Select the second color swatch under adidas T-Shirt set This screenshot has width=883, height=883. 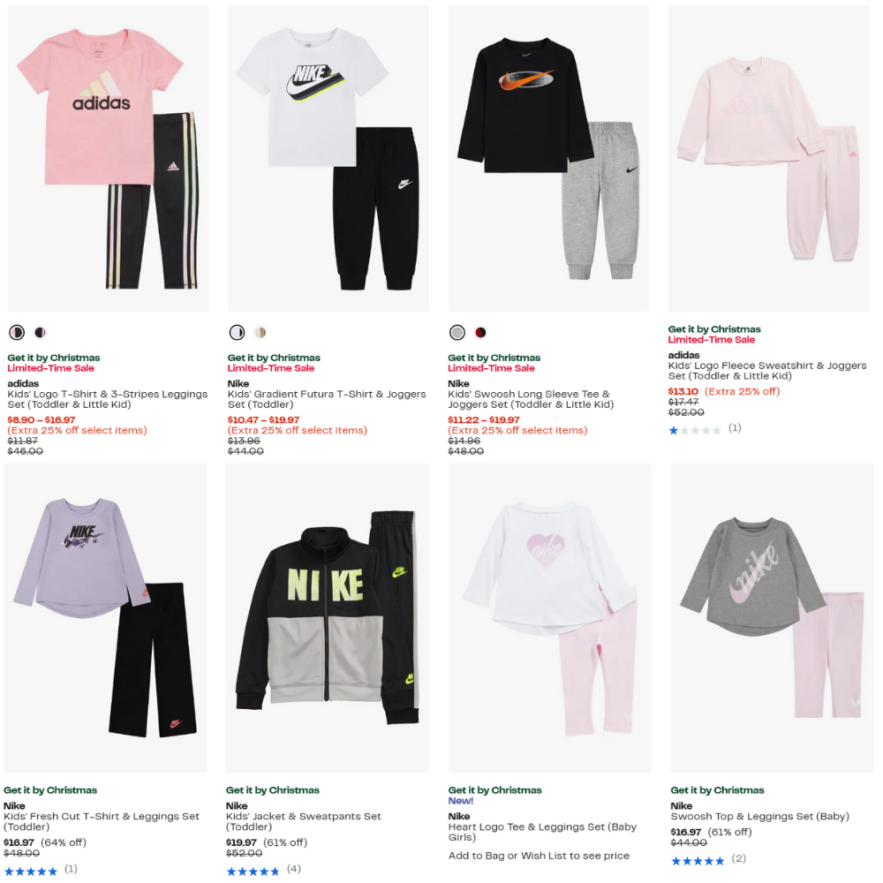tap(40, 333)
